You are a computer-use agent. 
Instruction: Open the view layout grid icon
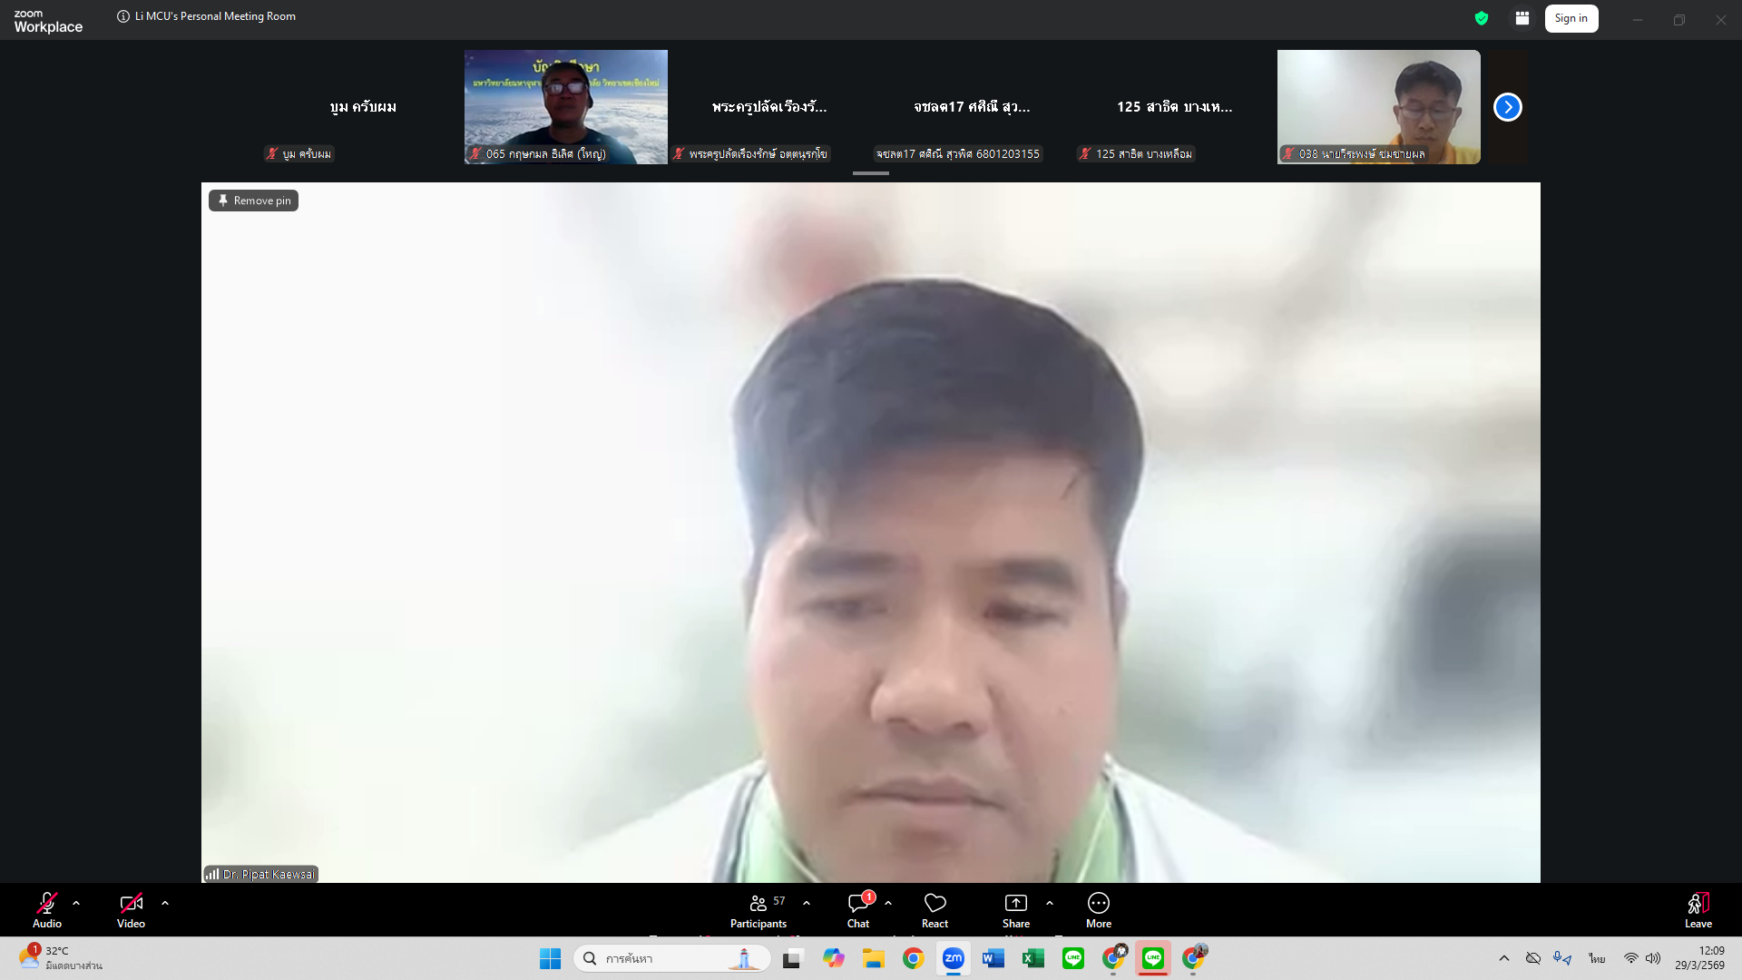click(1522, 18)
